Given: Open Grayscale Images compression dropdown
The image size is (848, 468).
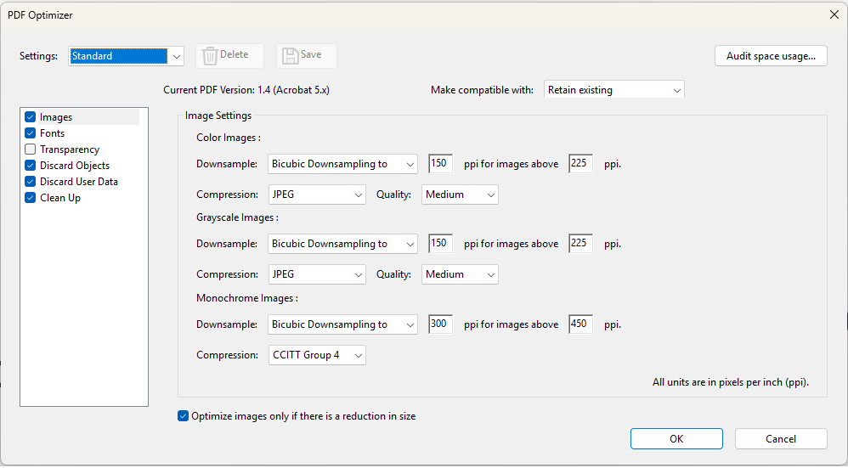Looking at the screenshot, I should (317, 274).
